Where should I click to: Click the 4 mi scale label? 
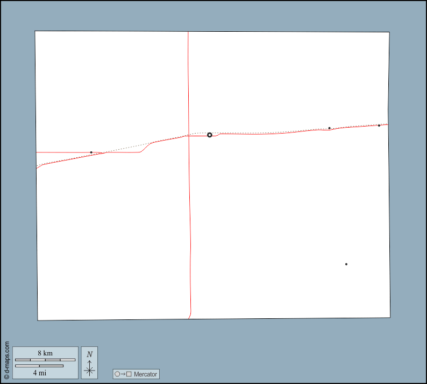39,373
